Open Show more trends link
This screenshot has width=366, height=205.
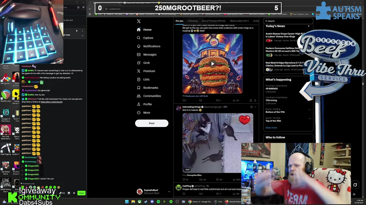tap(271, 128)
